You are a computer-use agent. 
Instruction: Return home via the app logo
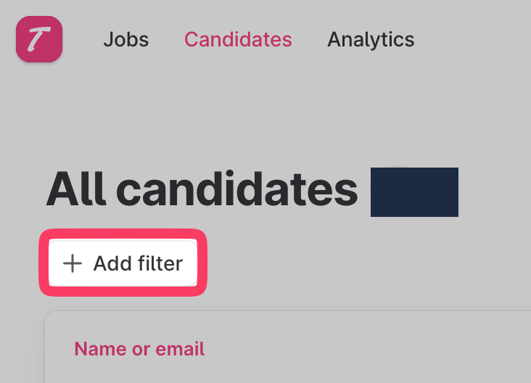[x=39, y=39]
